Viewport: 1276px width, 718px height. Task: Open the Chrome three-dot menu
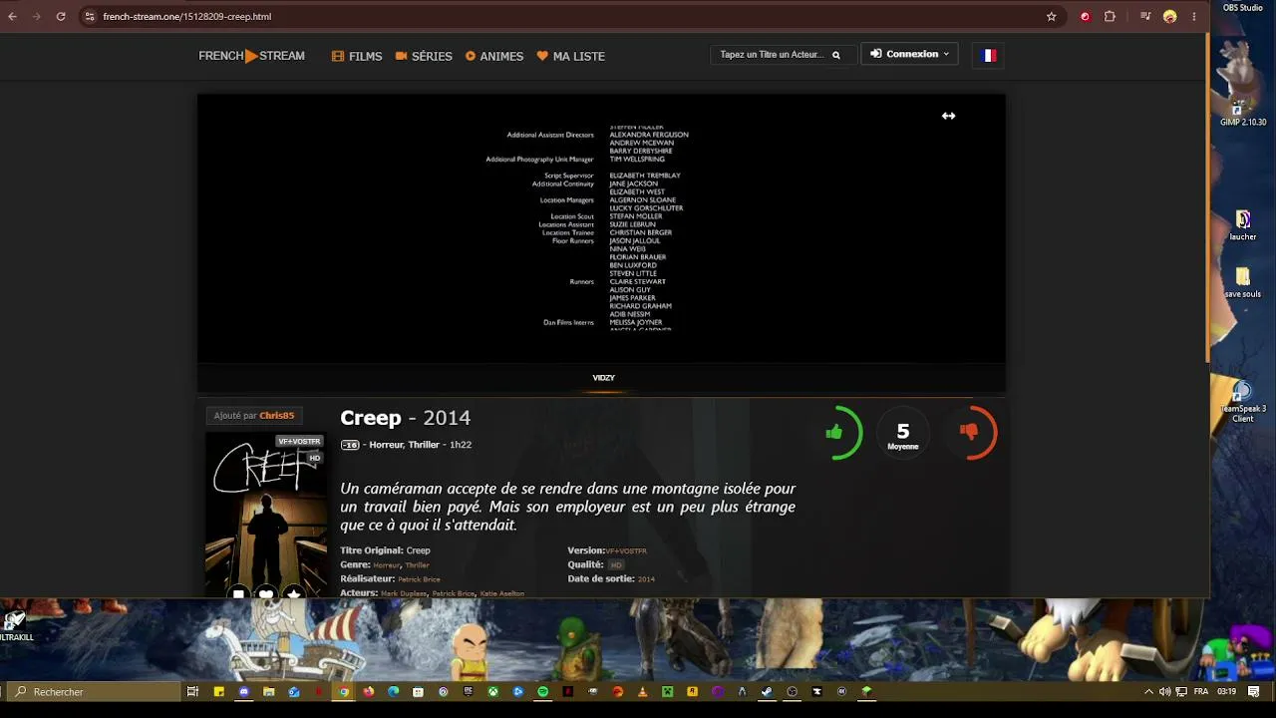coord(1193,17)
